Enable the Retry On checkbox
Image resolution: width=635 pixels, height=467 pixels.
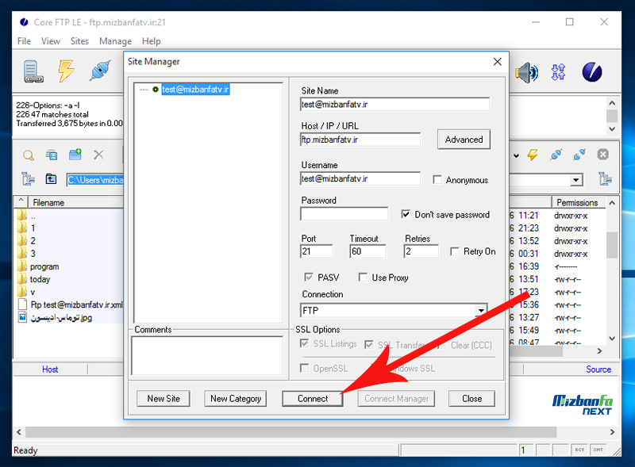(x=454, y=251)
